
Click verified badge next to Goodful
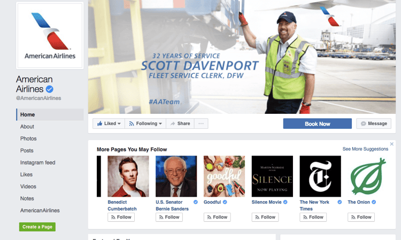(x=225, y=202)
